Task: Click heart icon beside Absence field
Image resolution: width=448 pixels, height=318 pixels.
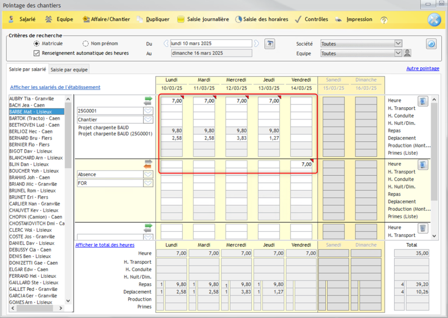Action: point(148,174)
